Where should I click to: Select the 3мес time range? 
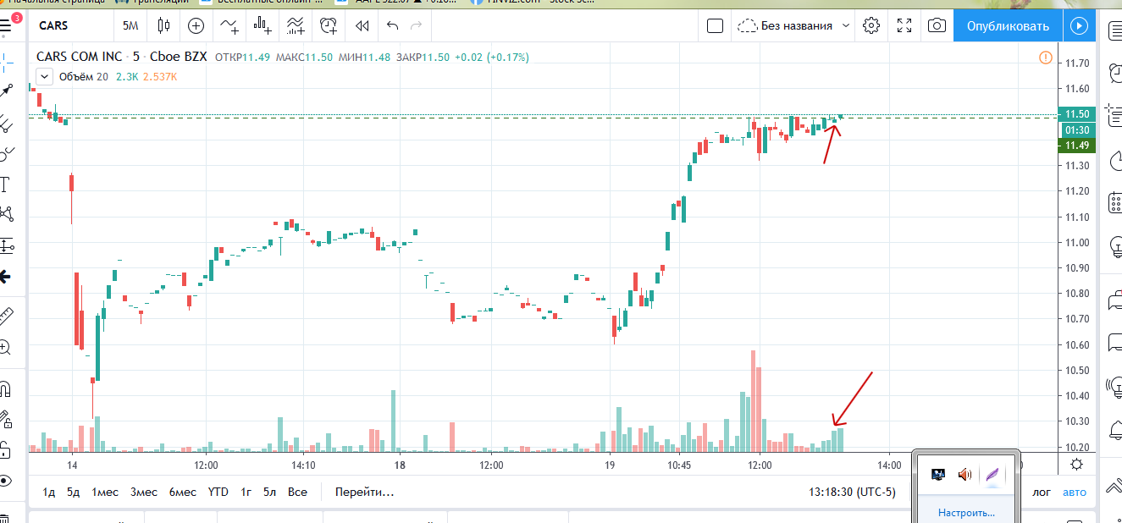[x=144, y=492]
